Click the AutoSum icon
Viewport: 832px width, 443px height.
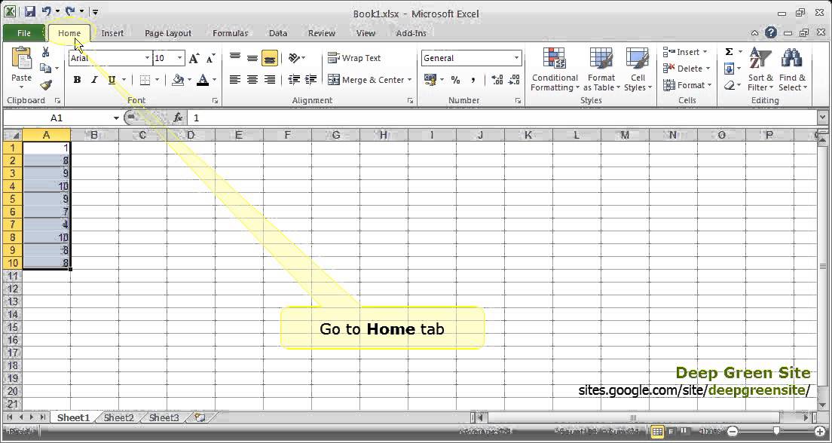click(x=729, y=51)
